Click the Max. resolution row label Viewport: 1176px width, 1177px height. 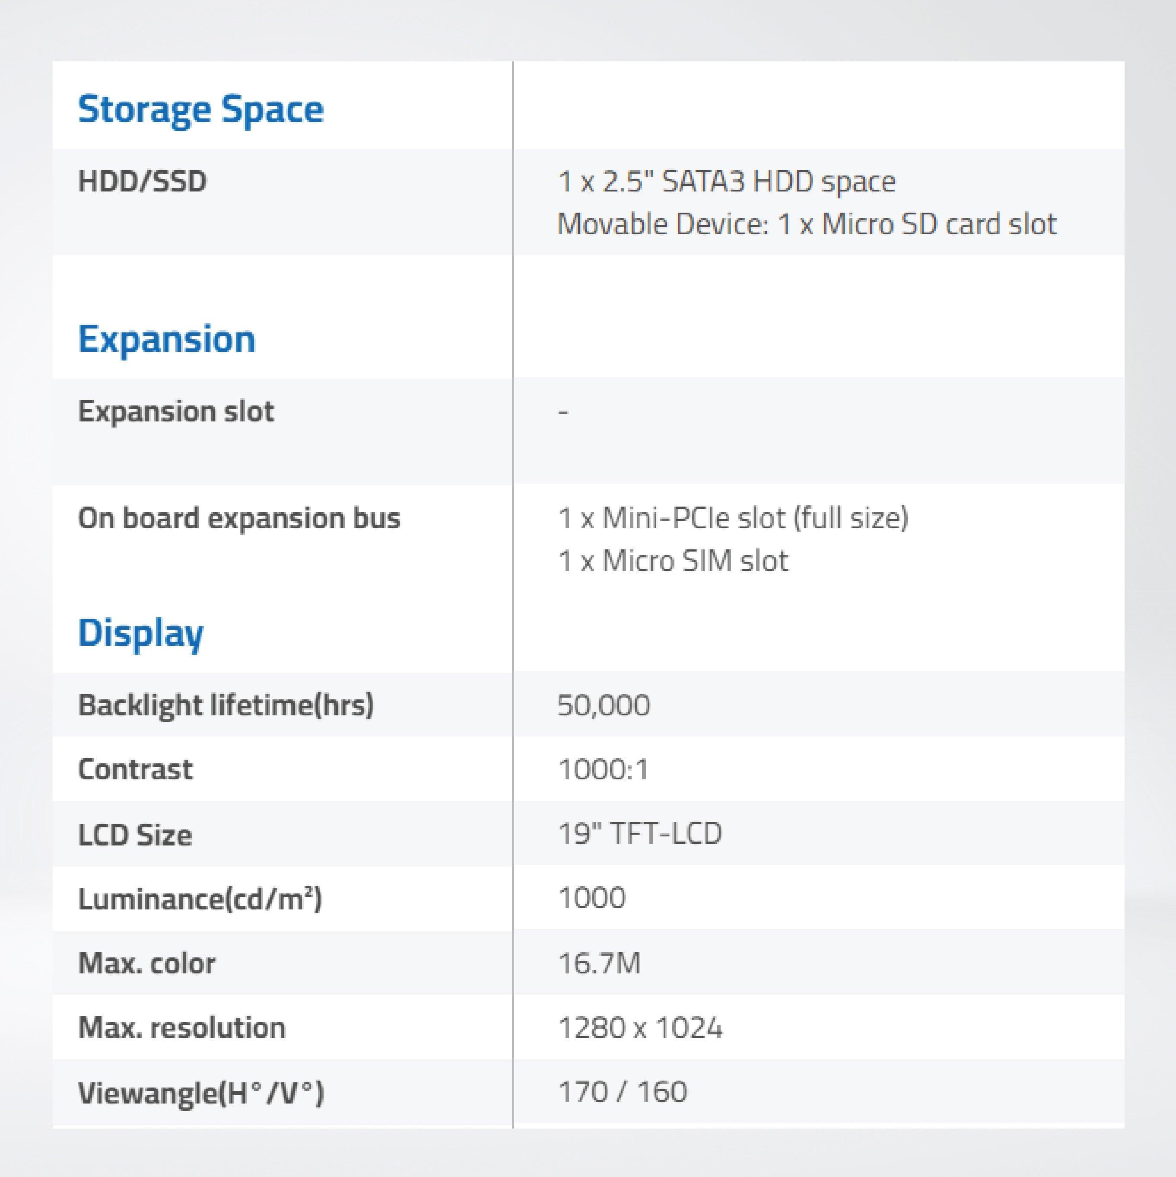pos(182,1028)
